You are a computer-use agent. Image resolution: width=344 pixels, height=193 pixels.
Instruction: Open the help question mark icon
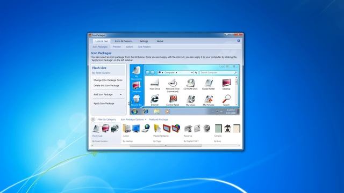(x=239, y=41)
